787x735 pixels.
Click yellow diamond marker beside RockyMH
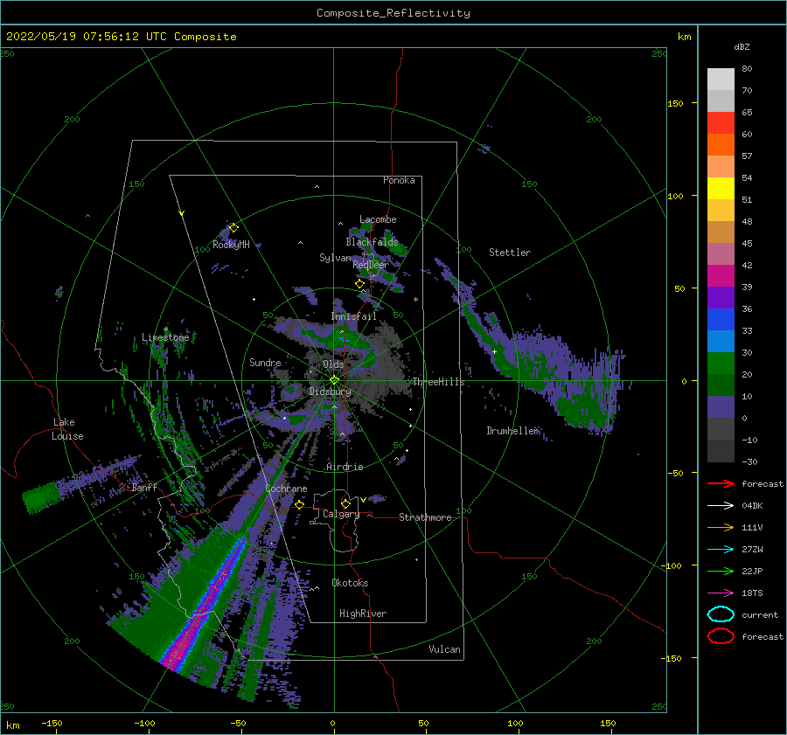233,228
